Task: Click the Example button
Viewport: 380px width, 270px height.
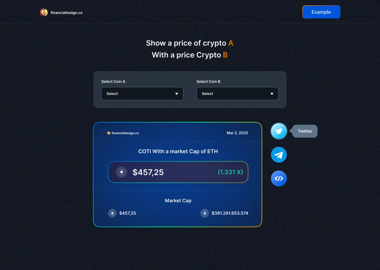Action: point(321,12)
